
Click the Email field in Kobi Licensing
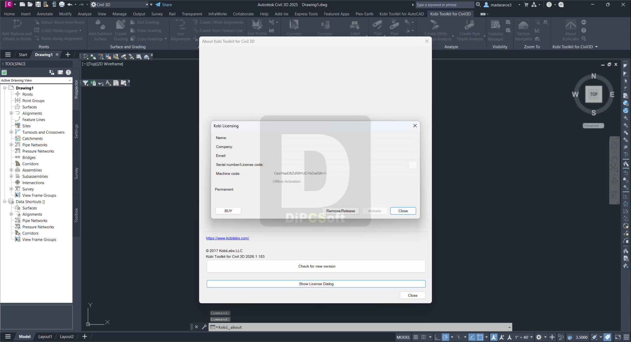click(x=344, y=156)
